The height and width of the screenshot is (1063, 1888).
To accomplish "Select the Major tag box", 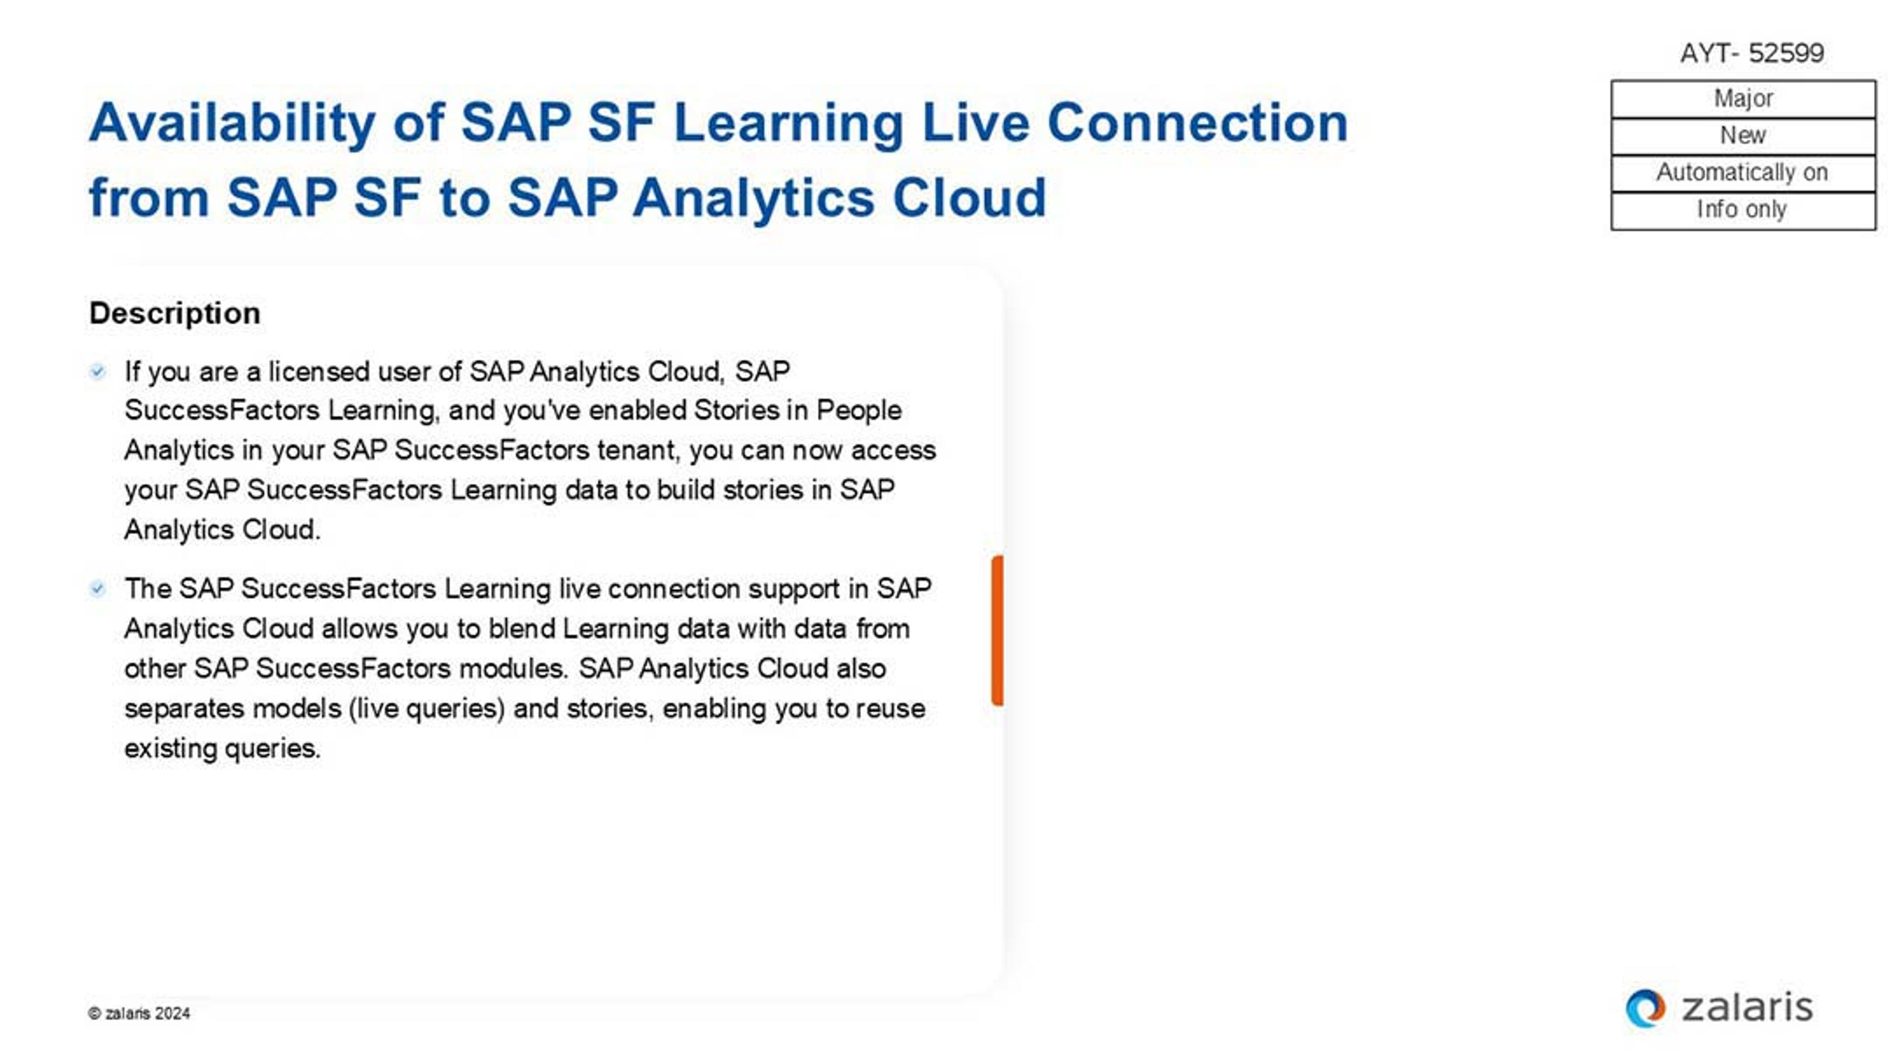I will click(1743, 99).
